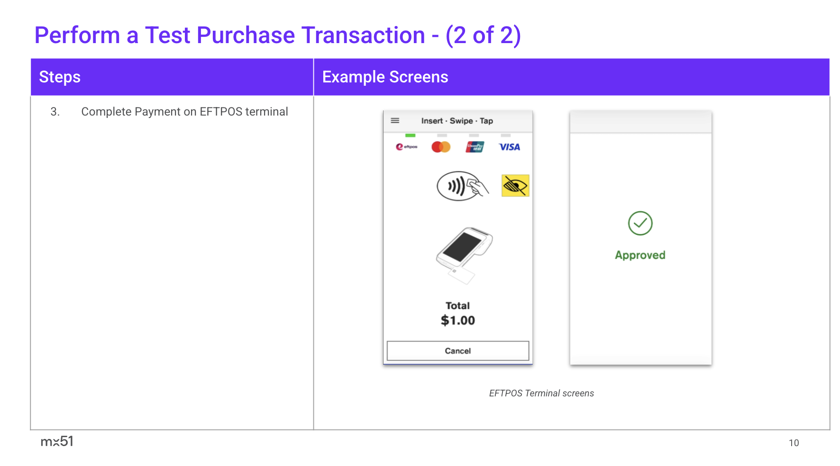The height and width of the screenshot is (466, 840).
Task: Open the hamburger menu on the terminal screen
Action: 394,121
